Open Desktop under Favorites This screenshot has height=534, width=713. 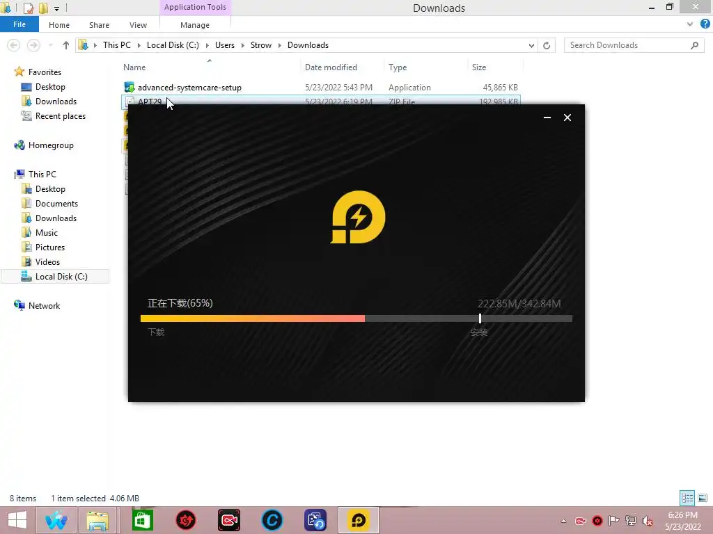click(x=50, y=86)
